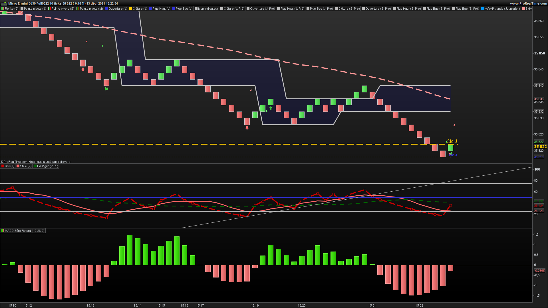Click the yellow Clôture (J) color swatch
Image resolution: width=548 pixels, height=308 pixels.
click(131, 9)
